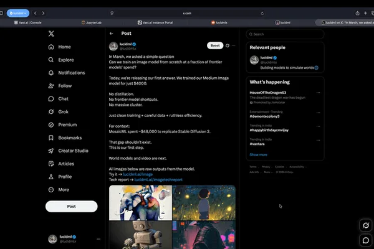Open options for #vantara trend
Viewport: 374px width, 249px height.
318,140
